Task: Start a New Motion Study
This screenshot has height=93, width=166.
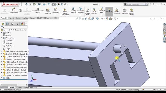Action: tap(87, 12)
